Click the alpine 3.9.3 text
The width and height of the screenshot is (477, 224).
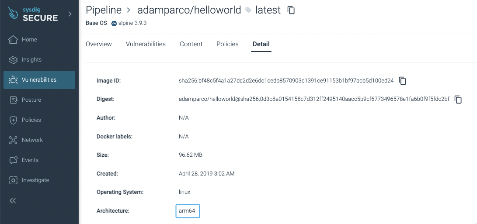coord(132,23)
